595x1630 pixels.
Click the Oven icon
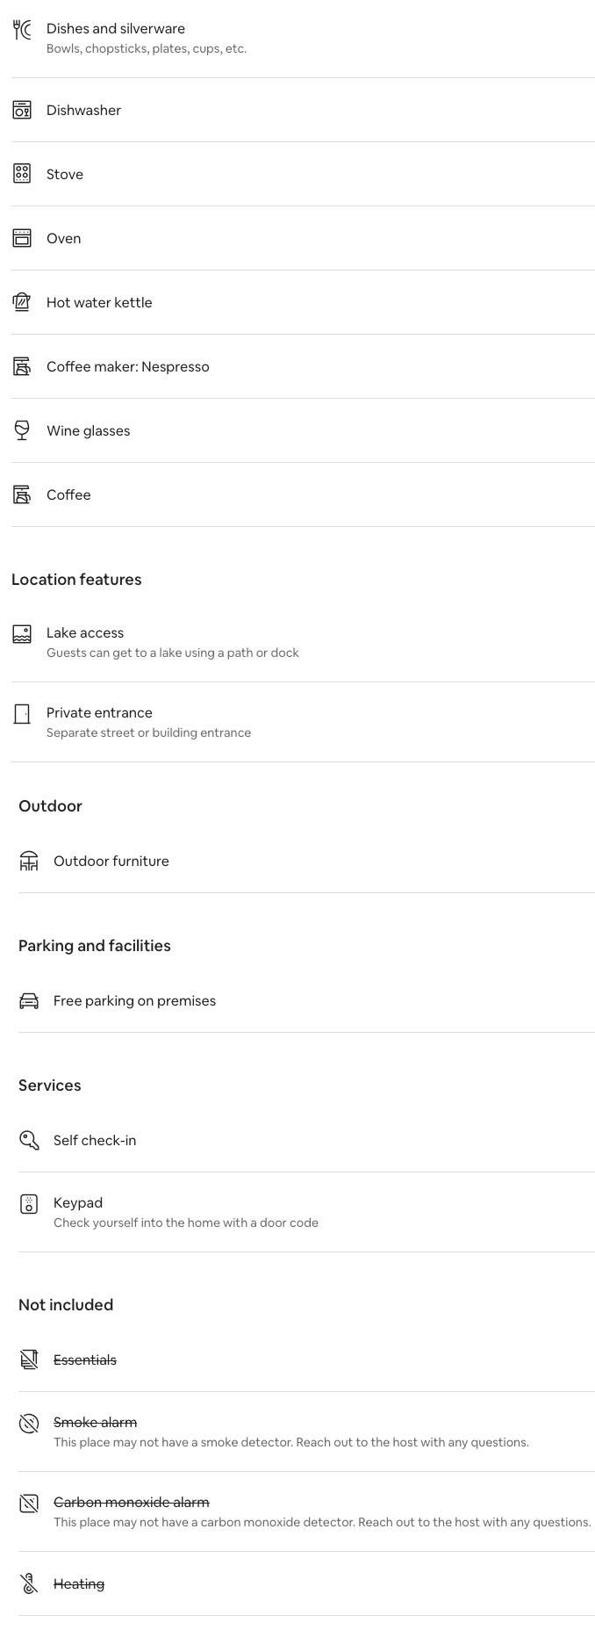pyautogui.click(x=22, y=238)
